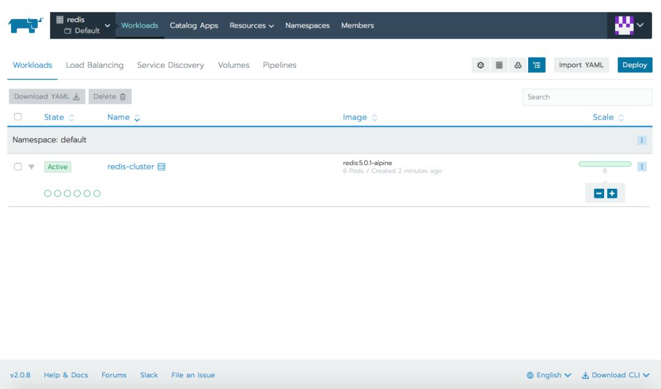Switch to the Load Balancing tab
Screen dimensions: 661x389
pos(94,65)
